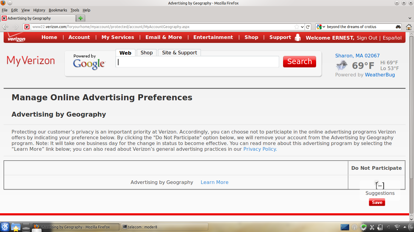Switch language with the Español link
414x232 pixels.
point(392,38)
